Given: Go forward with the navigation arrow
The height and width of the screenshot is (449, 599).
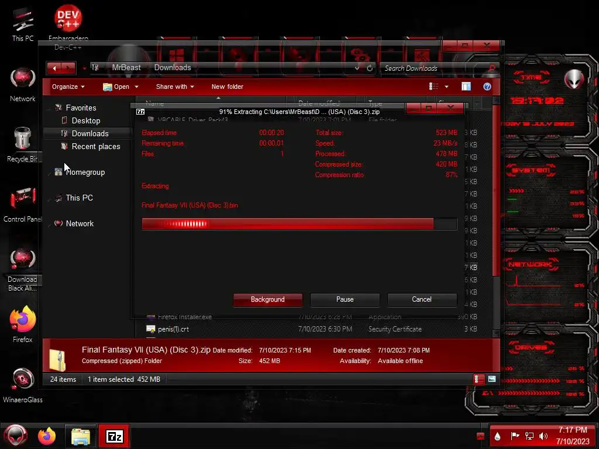Looking at the screenshot, I should [x=68, y=68].
